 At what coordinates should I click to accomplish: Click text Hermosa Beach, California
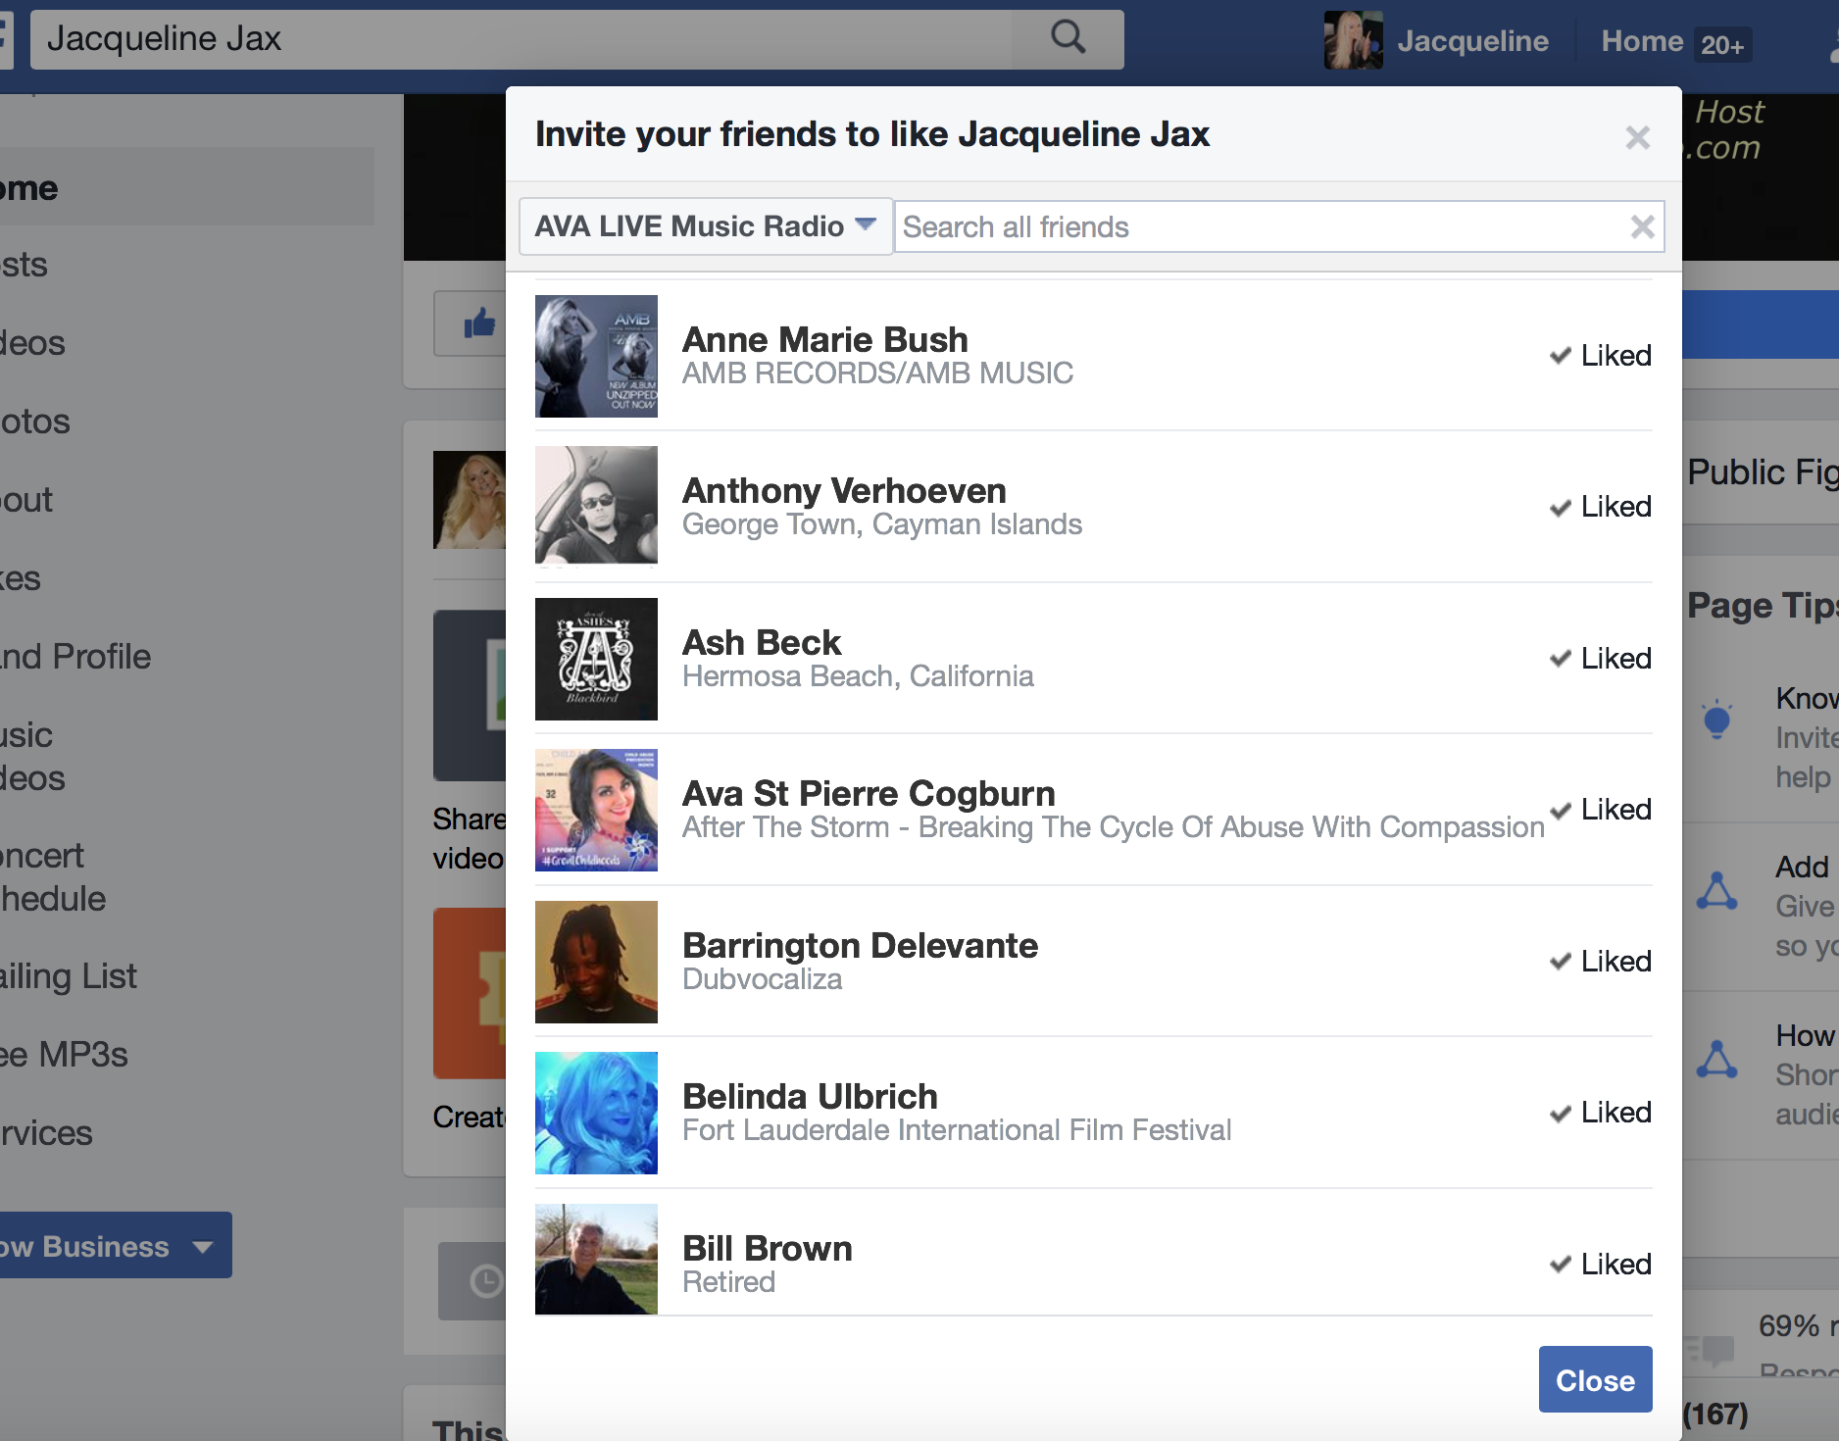coord(858,676)
